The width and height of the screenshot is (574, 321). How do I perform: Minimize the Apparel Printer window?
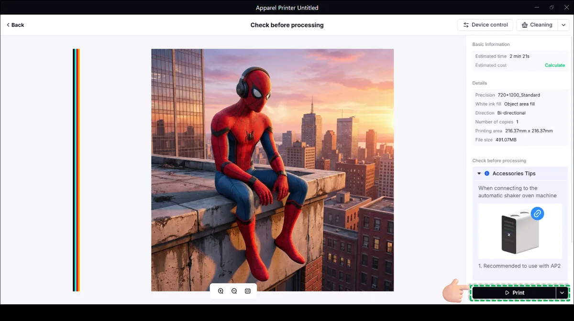(536, 7)
